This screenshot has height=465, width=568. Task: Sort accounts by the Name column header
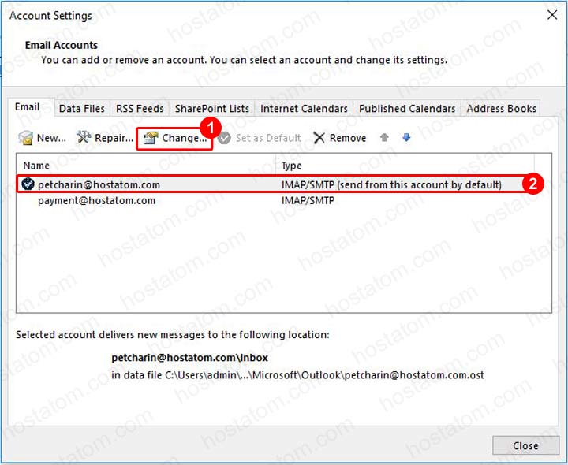click(x=36, y=166)
